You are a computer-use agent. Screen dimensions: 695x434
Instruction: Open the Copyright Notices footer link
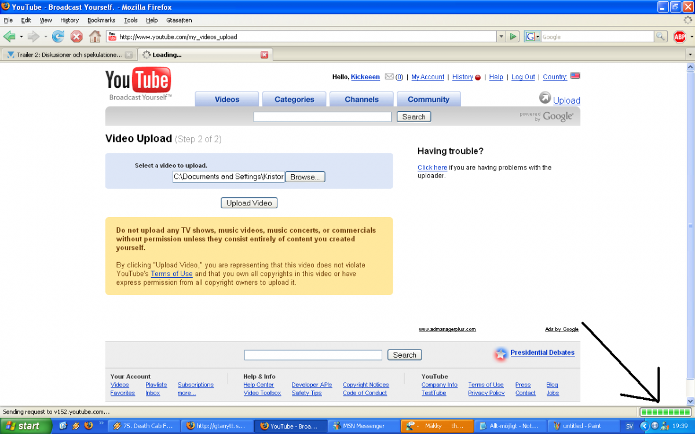[365, 385]
